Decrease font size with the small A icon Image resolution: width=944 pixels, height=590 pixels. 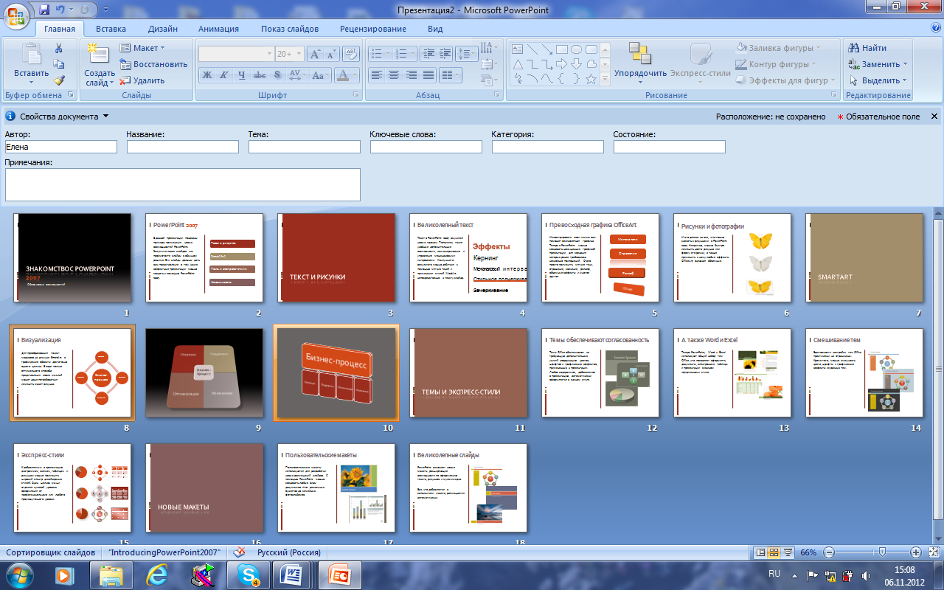click(x=330, y=54)
